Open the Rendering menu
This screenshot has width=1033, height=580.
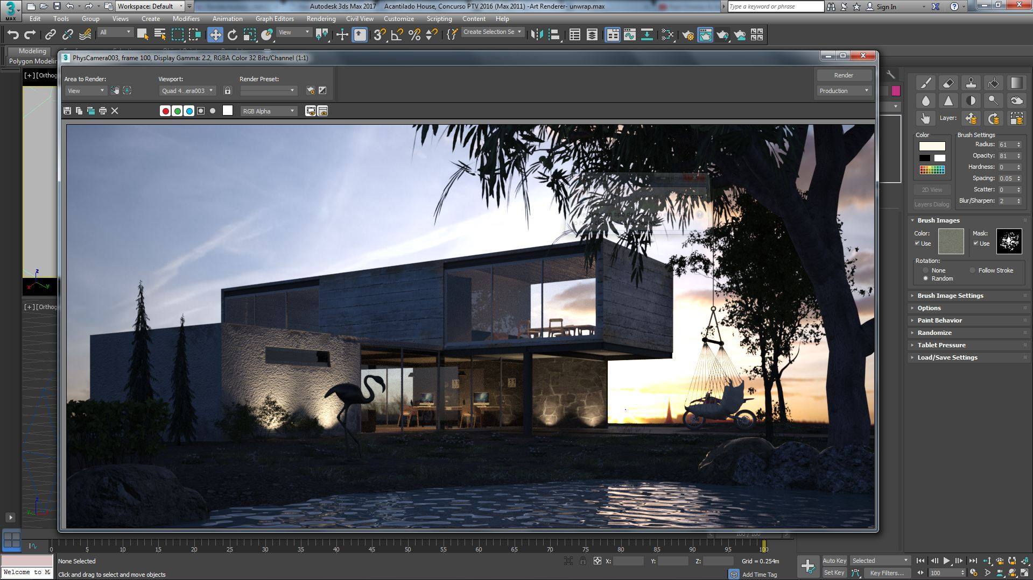321,18
